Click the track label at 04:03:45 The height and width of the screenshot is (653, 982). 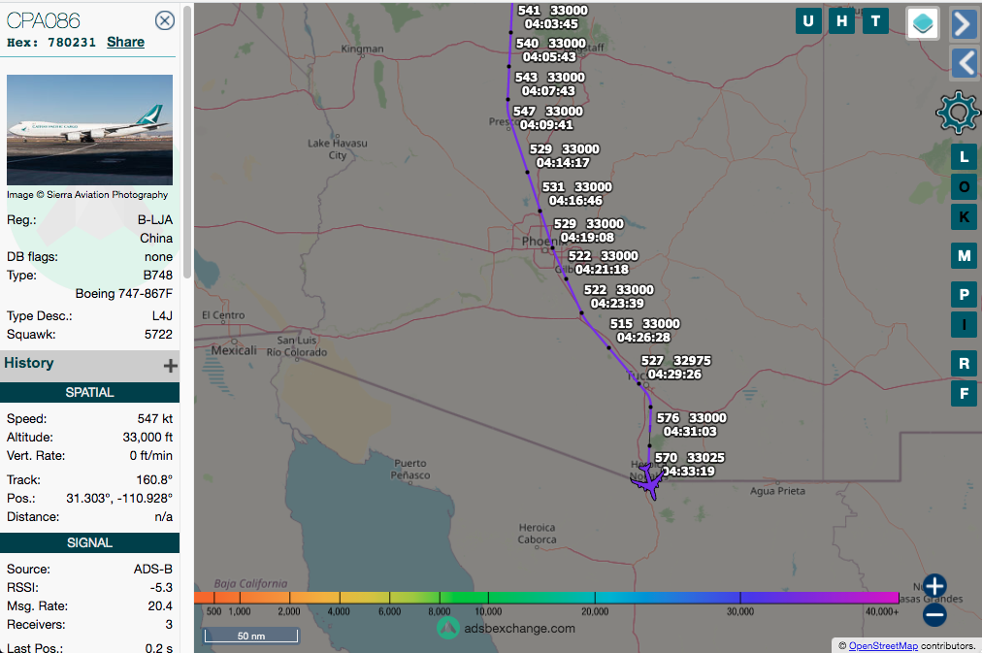tap(552, 17)
